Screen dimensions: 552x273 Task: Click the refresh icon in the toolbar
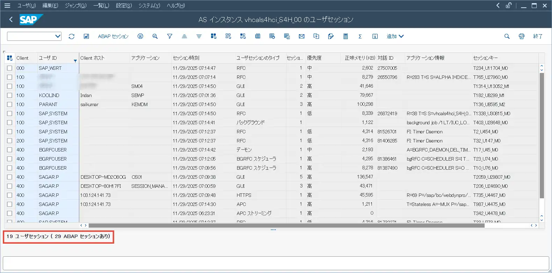(72, 36)
